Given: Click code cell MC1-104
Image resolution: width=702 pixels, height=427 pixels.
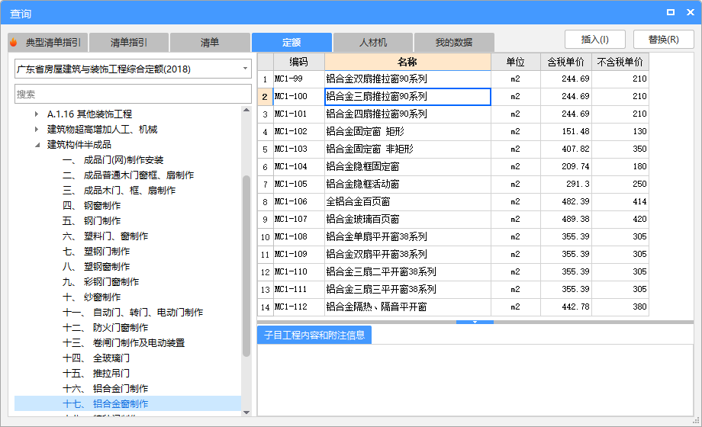Looking at the screenshot, I should pyautogui.click(x=298, y=166).
